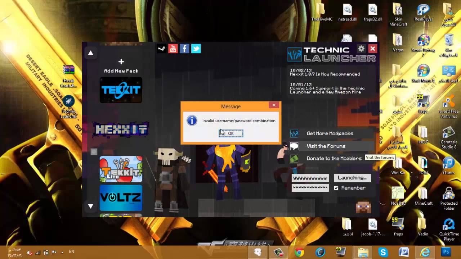Viewport: 461px width, 259px height.
Task: Click the Launching... button
Action: 352,178
